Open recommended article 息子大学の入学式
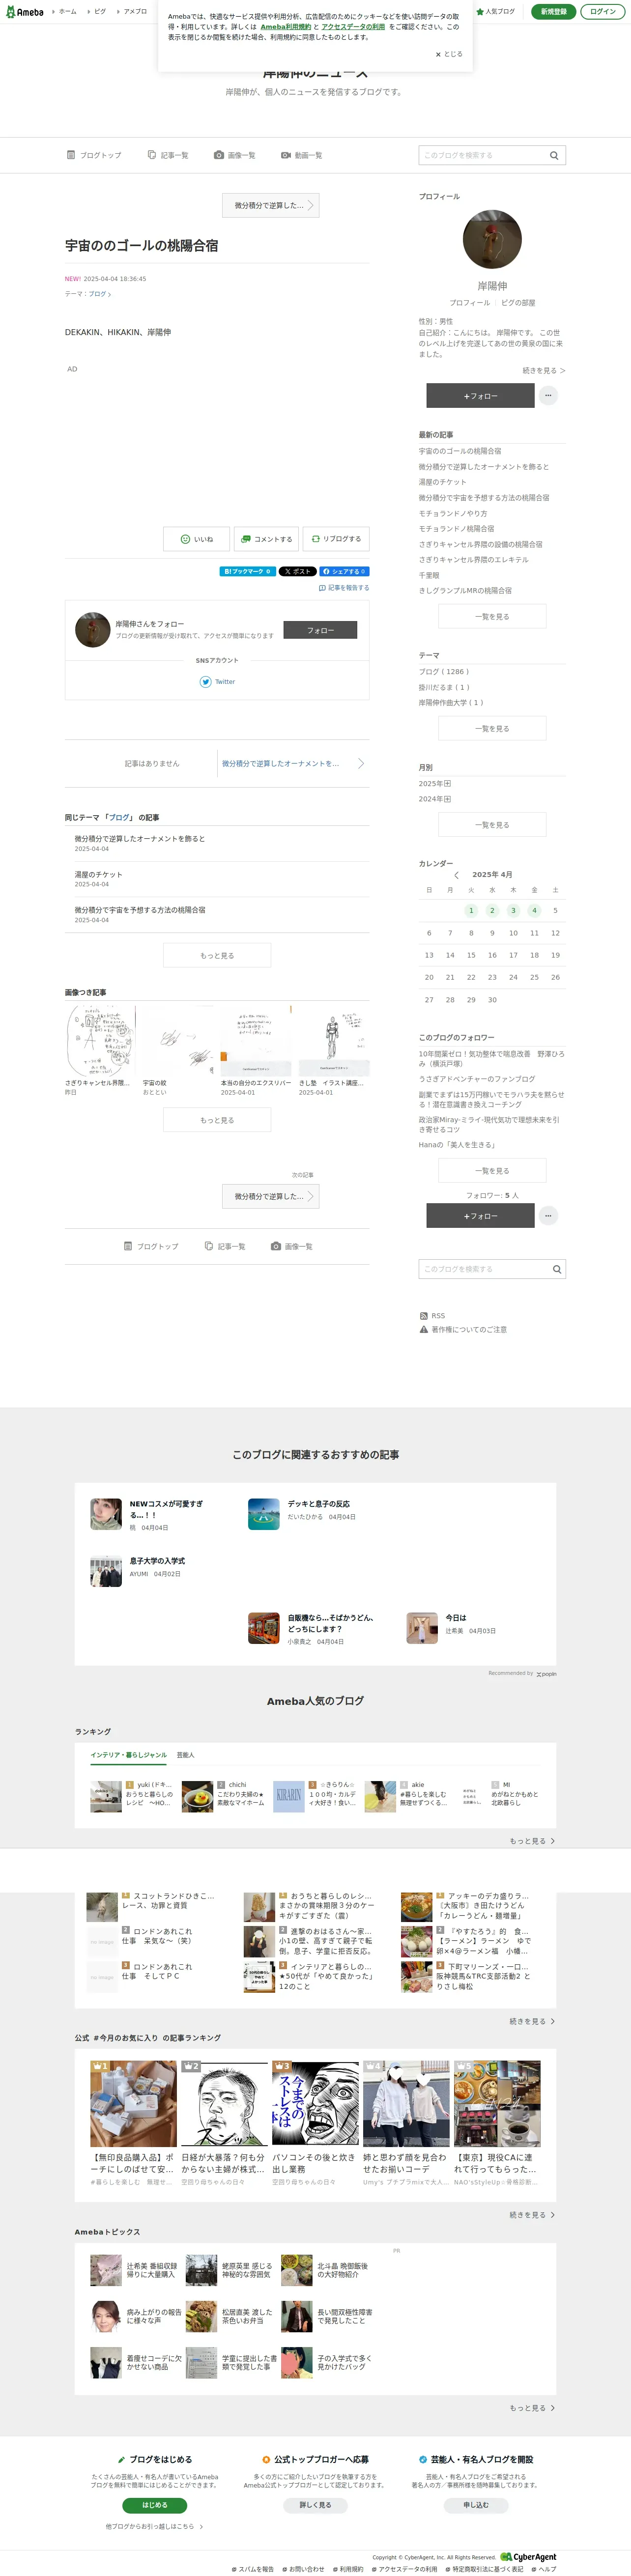 pyautogui.click(x=157, y=1561)
